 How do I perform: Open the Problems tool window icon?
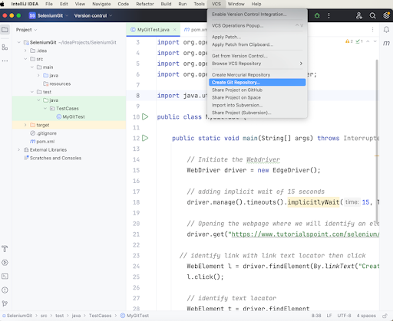click(5, 290)
